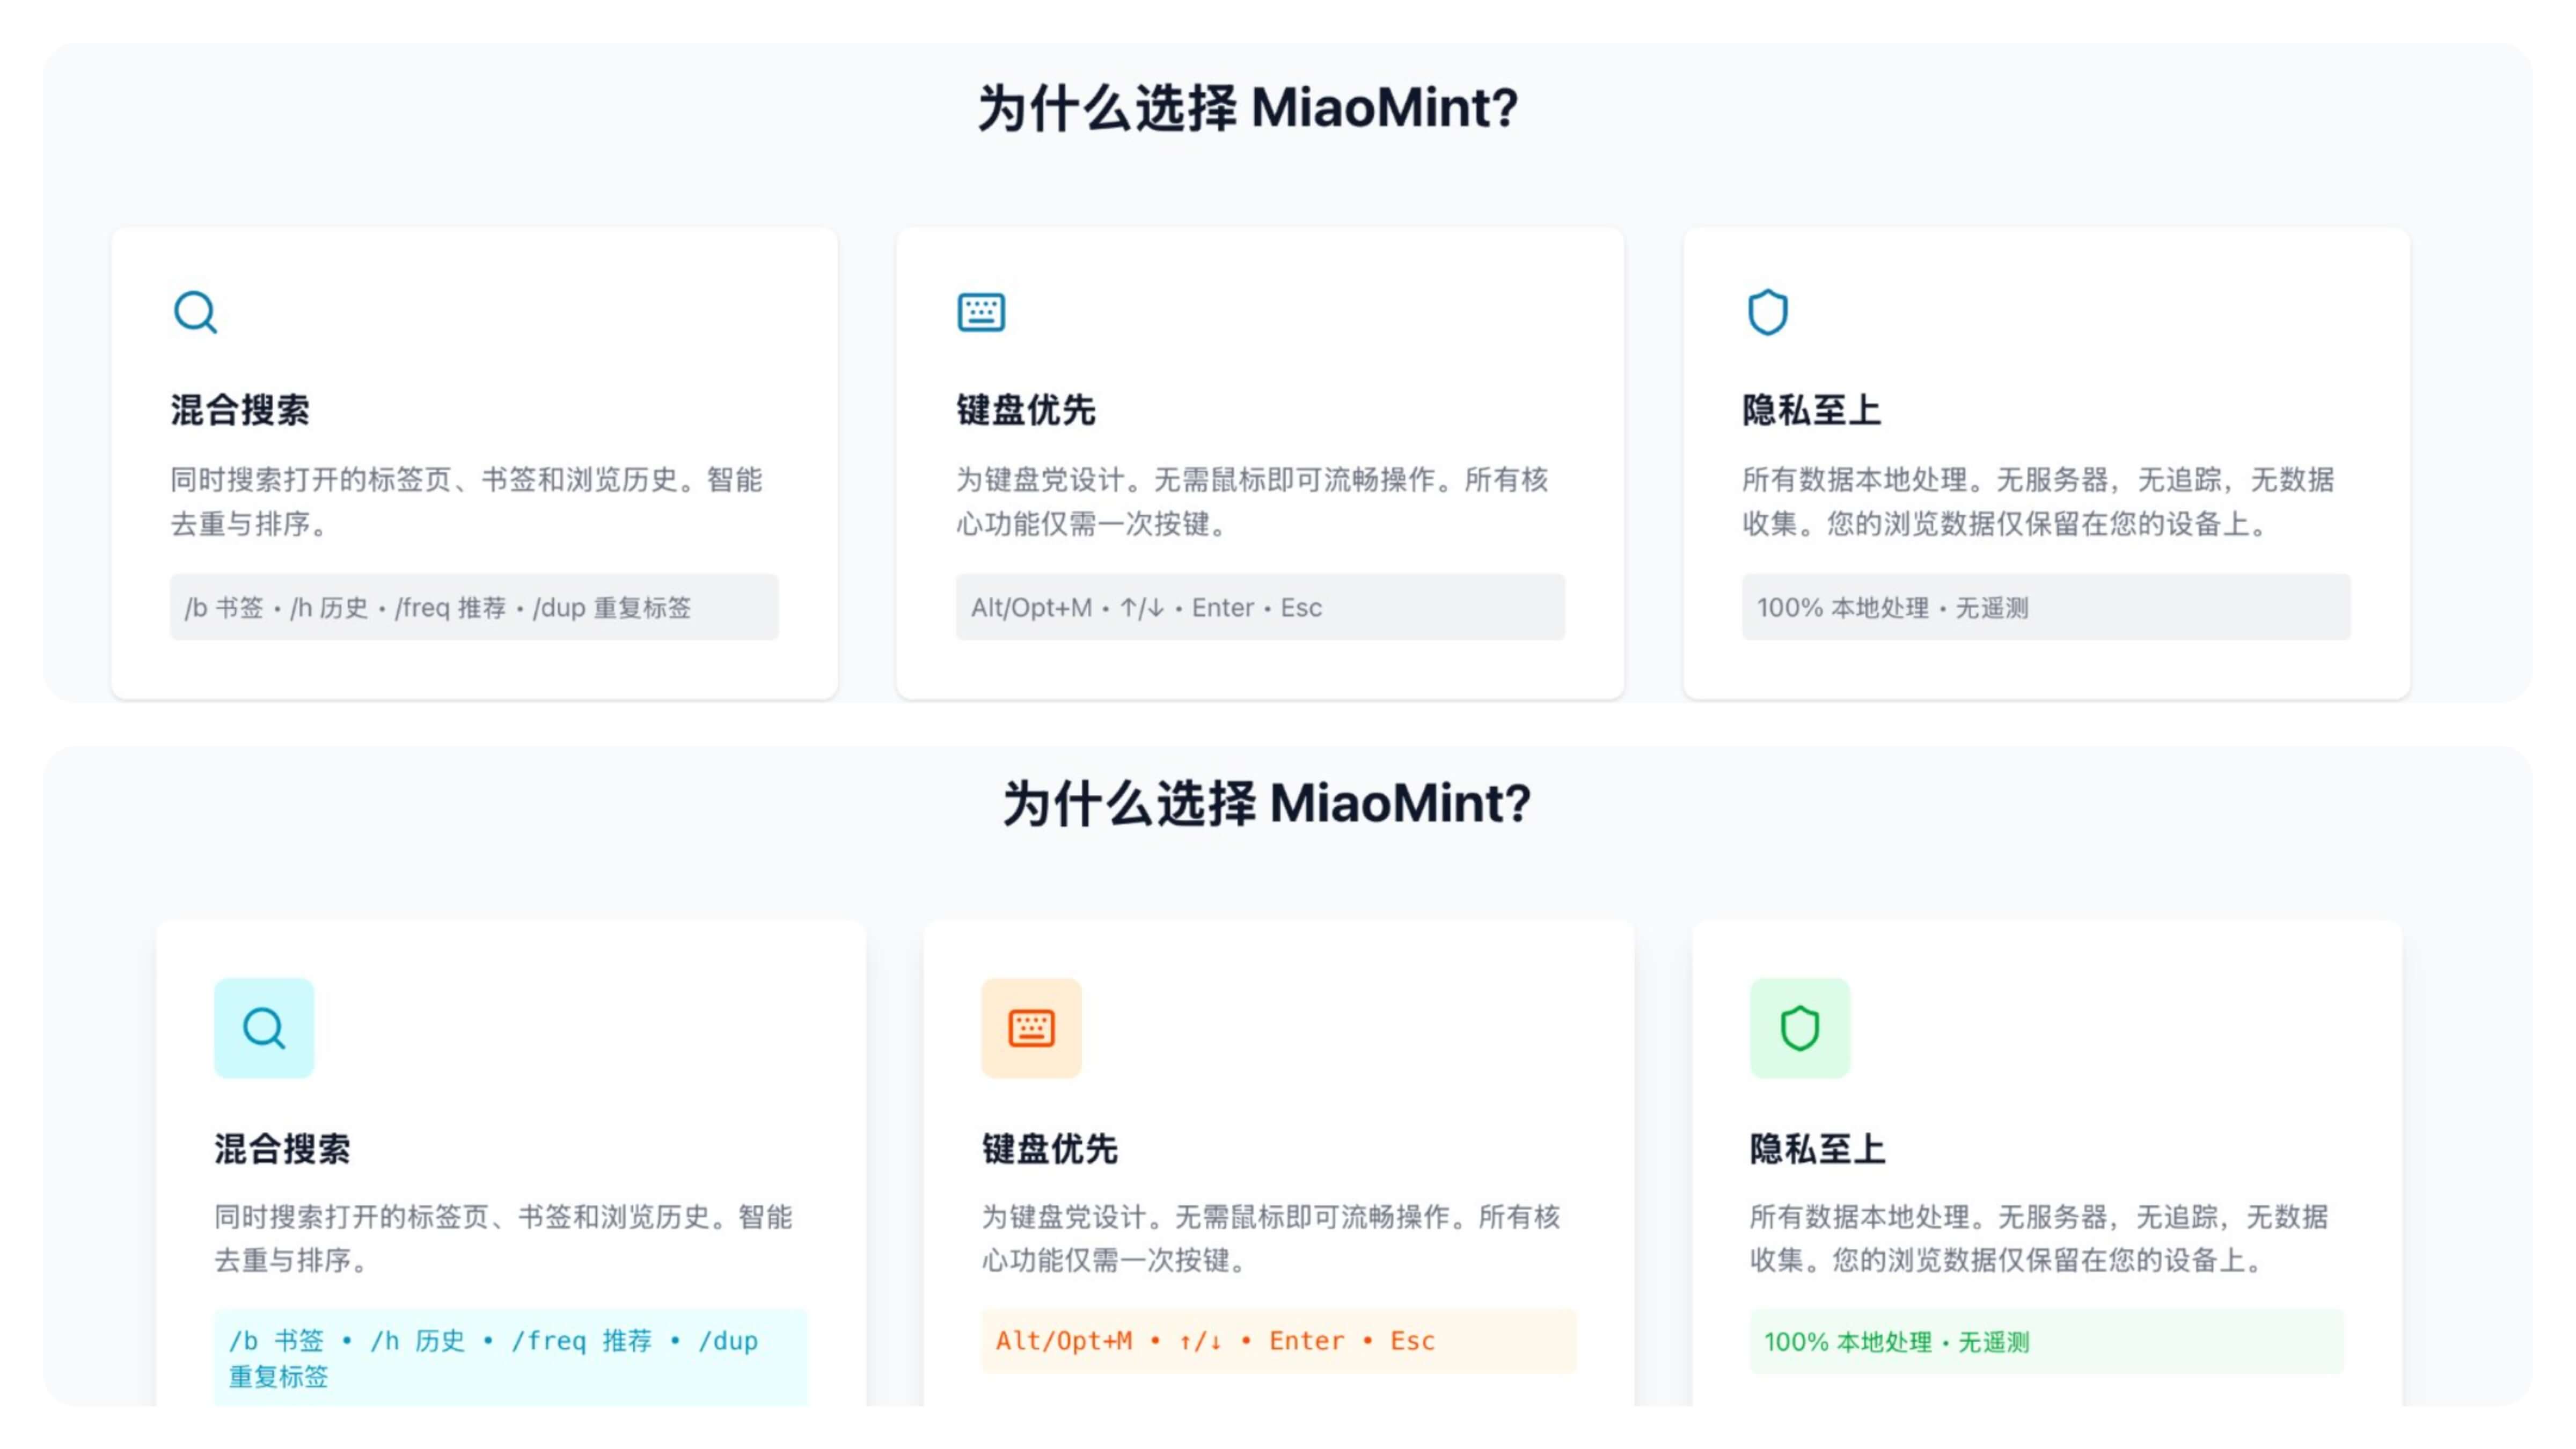Click the "键盘优先" title under the orange icon tile

point(1049,1149)
